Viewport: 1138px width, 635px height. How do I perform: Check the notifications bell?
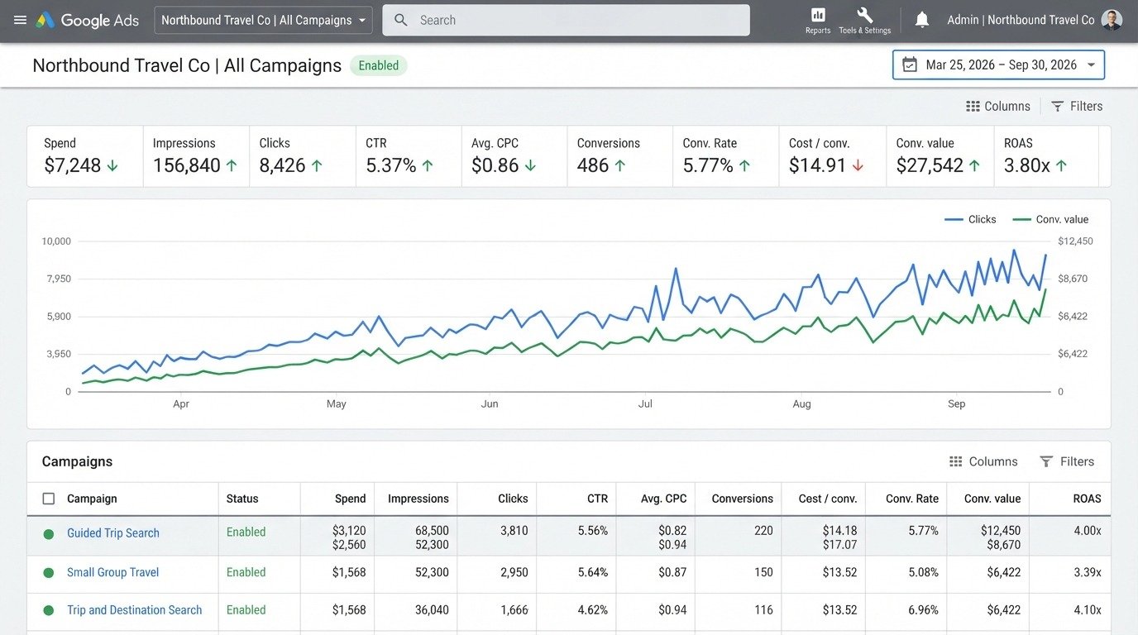coord(922,20)
